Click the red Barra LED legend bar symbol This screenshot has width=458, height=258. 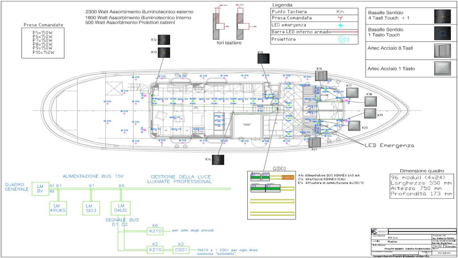coord(345,32)
